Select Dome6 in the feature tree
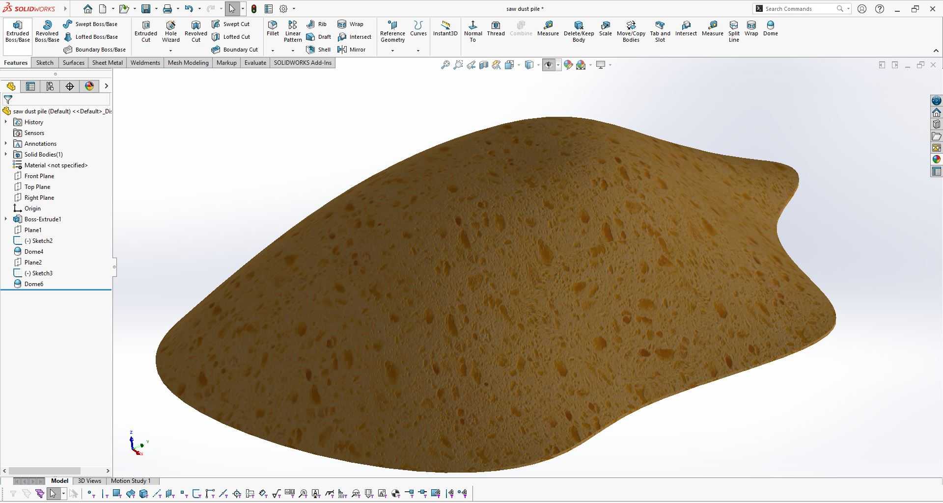Viewport: 943px width, 503px height. click(34, 284)
